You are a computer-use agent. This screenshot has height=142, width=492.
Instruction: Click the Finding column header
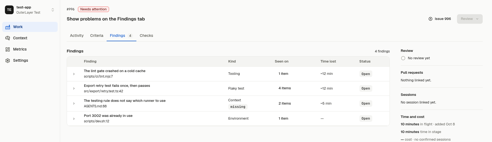pyautogui.click(x=90, y=61)
